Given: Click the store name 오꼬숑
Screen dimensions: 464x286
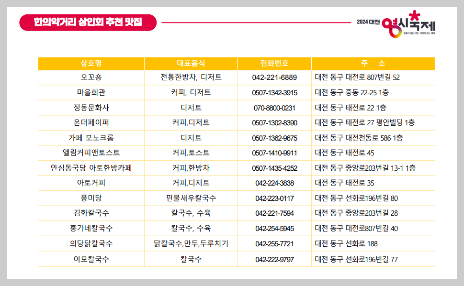Looking at the screenshot, I should 91,77.
